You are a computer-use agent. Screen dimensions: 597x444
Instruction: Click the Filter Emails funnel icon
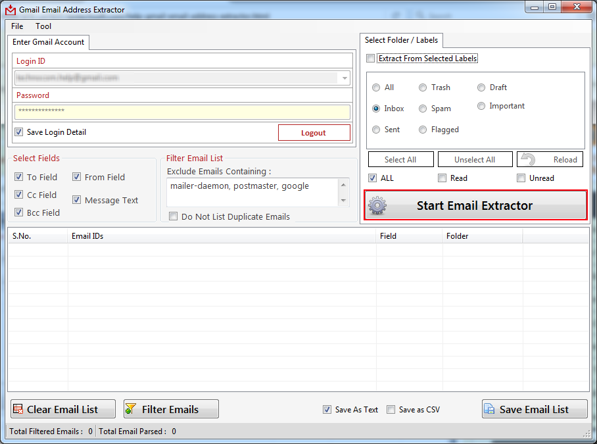tap(130, 409)
